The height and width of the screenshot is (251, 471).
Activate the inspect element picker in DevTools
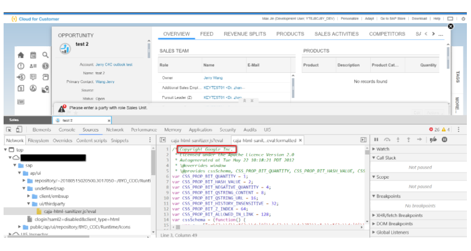point(9,129)
